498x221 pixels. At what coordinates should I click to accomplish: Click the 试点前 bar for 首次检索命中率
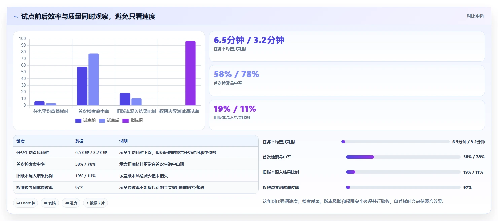[x=82, y=86]
